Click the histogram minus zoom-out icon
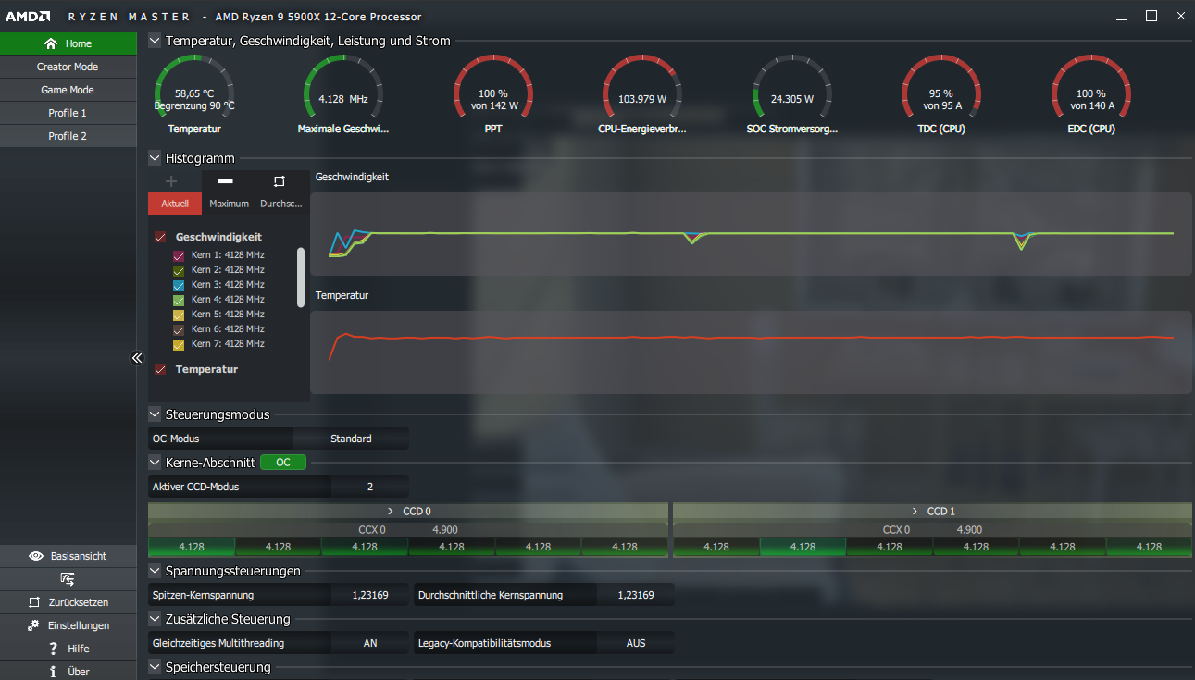 (225, 181)
